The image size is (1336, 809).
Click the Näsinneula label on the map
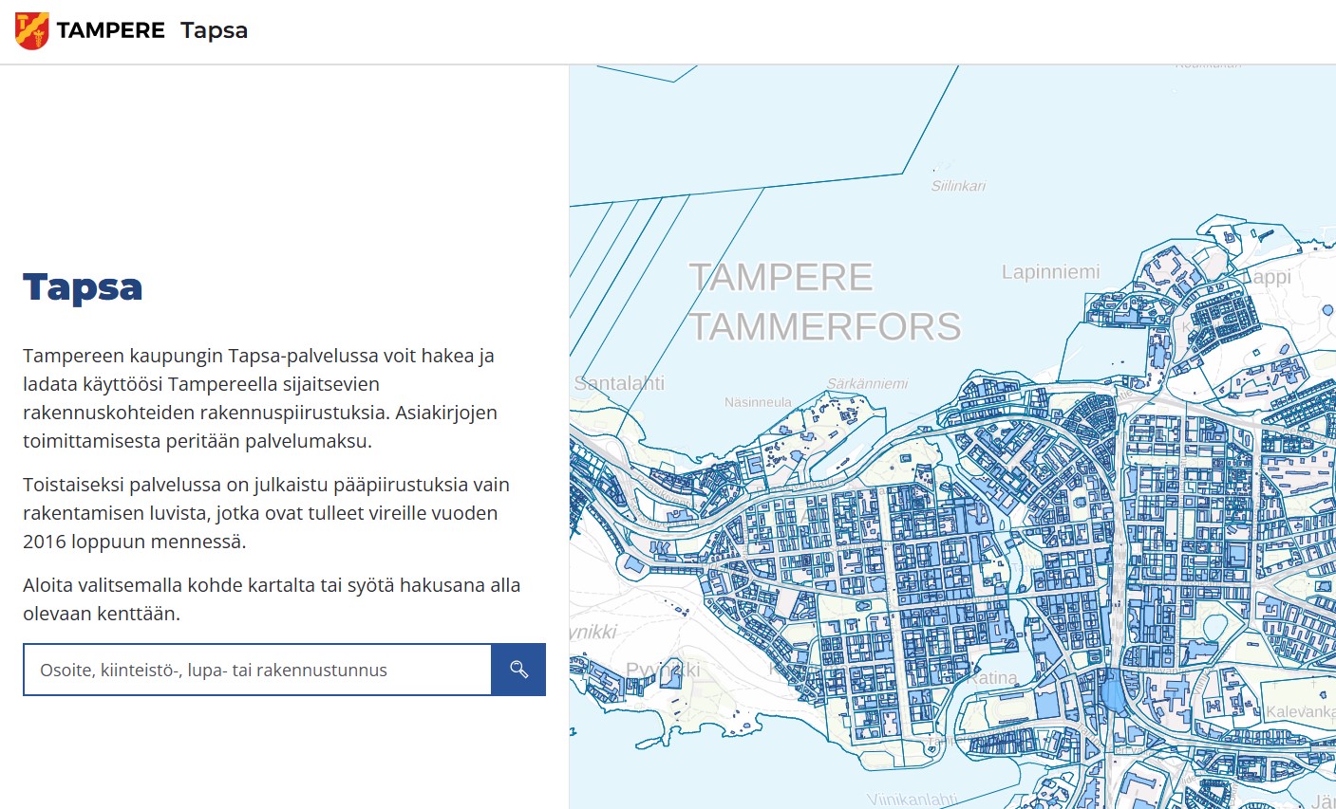pyautogui.click(x=758, y=402)
